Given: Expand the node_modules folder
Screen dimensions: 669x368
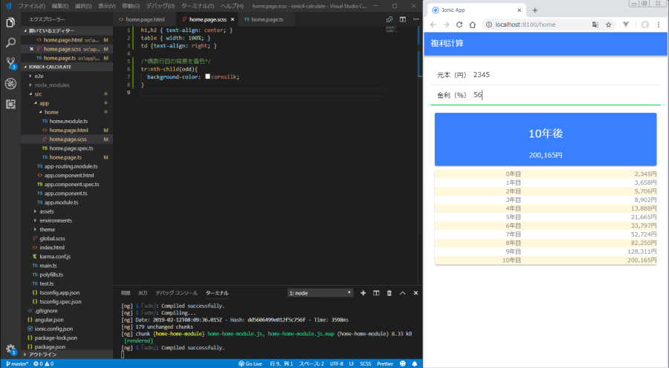Looking at the screenshot, I should [x=51, y=85].
